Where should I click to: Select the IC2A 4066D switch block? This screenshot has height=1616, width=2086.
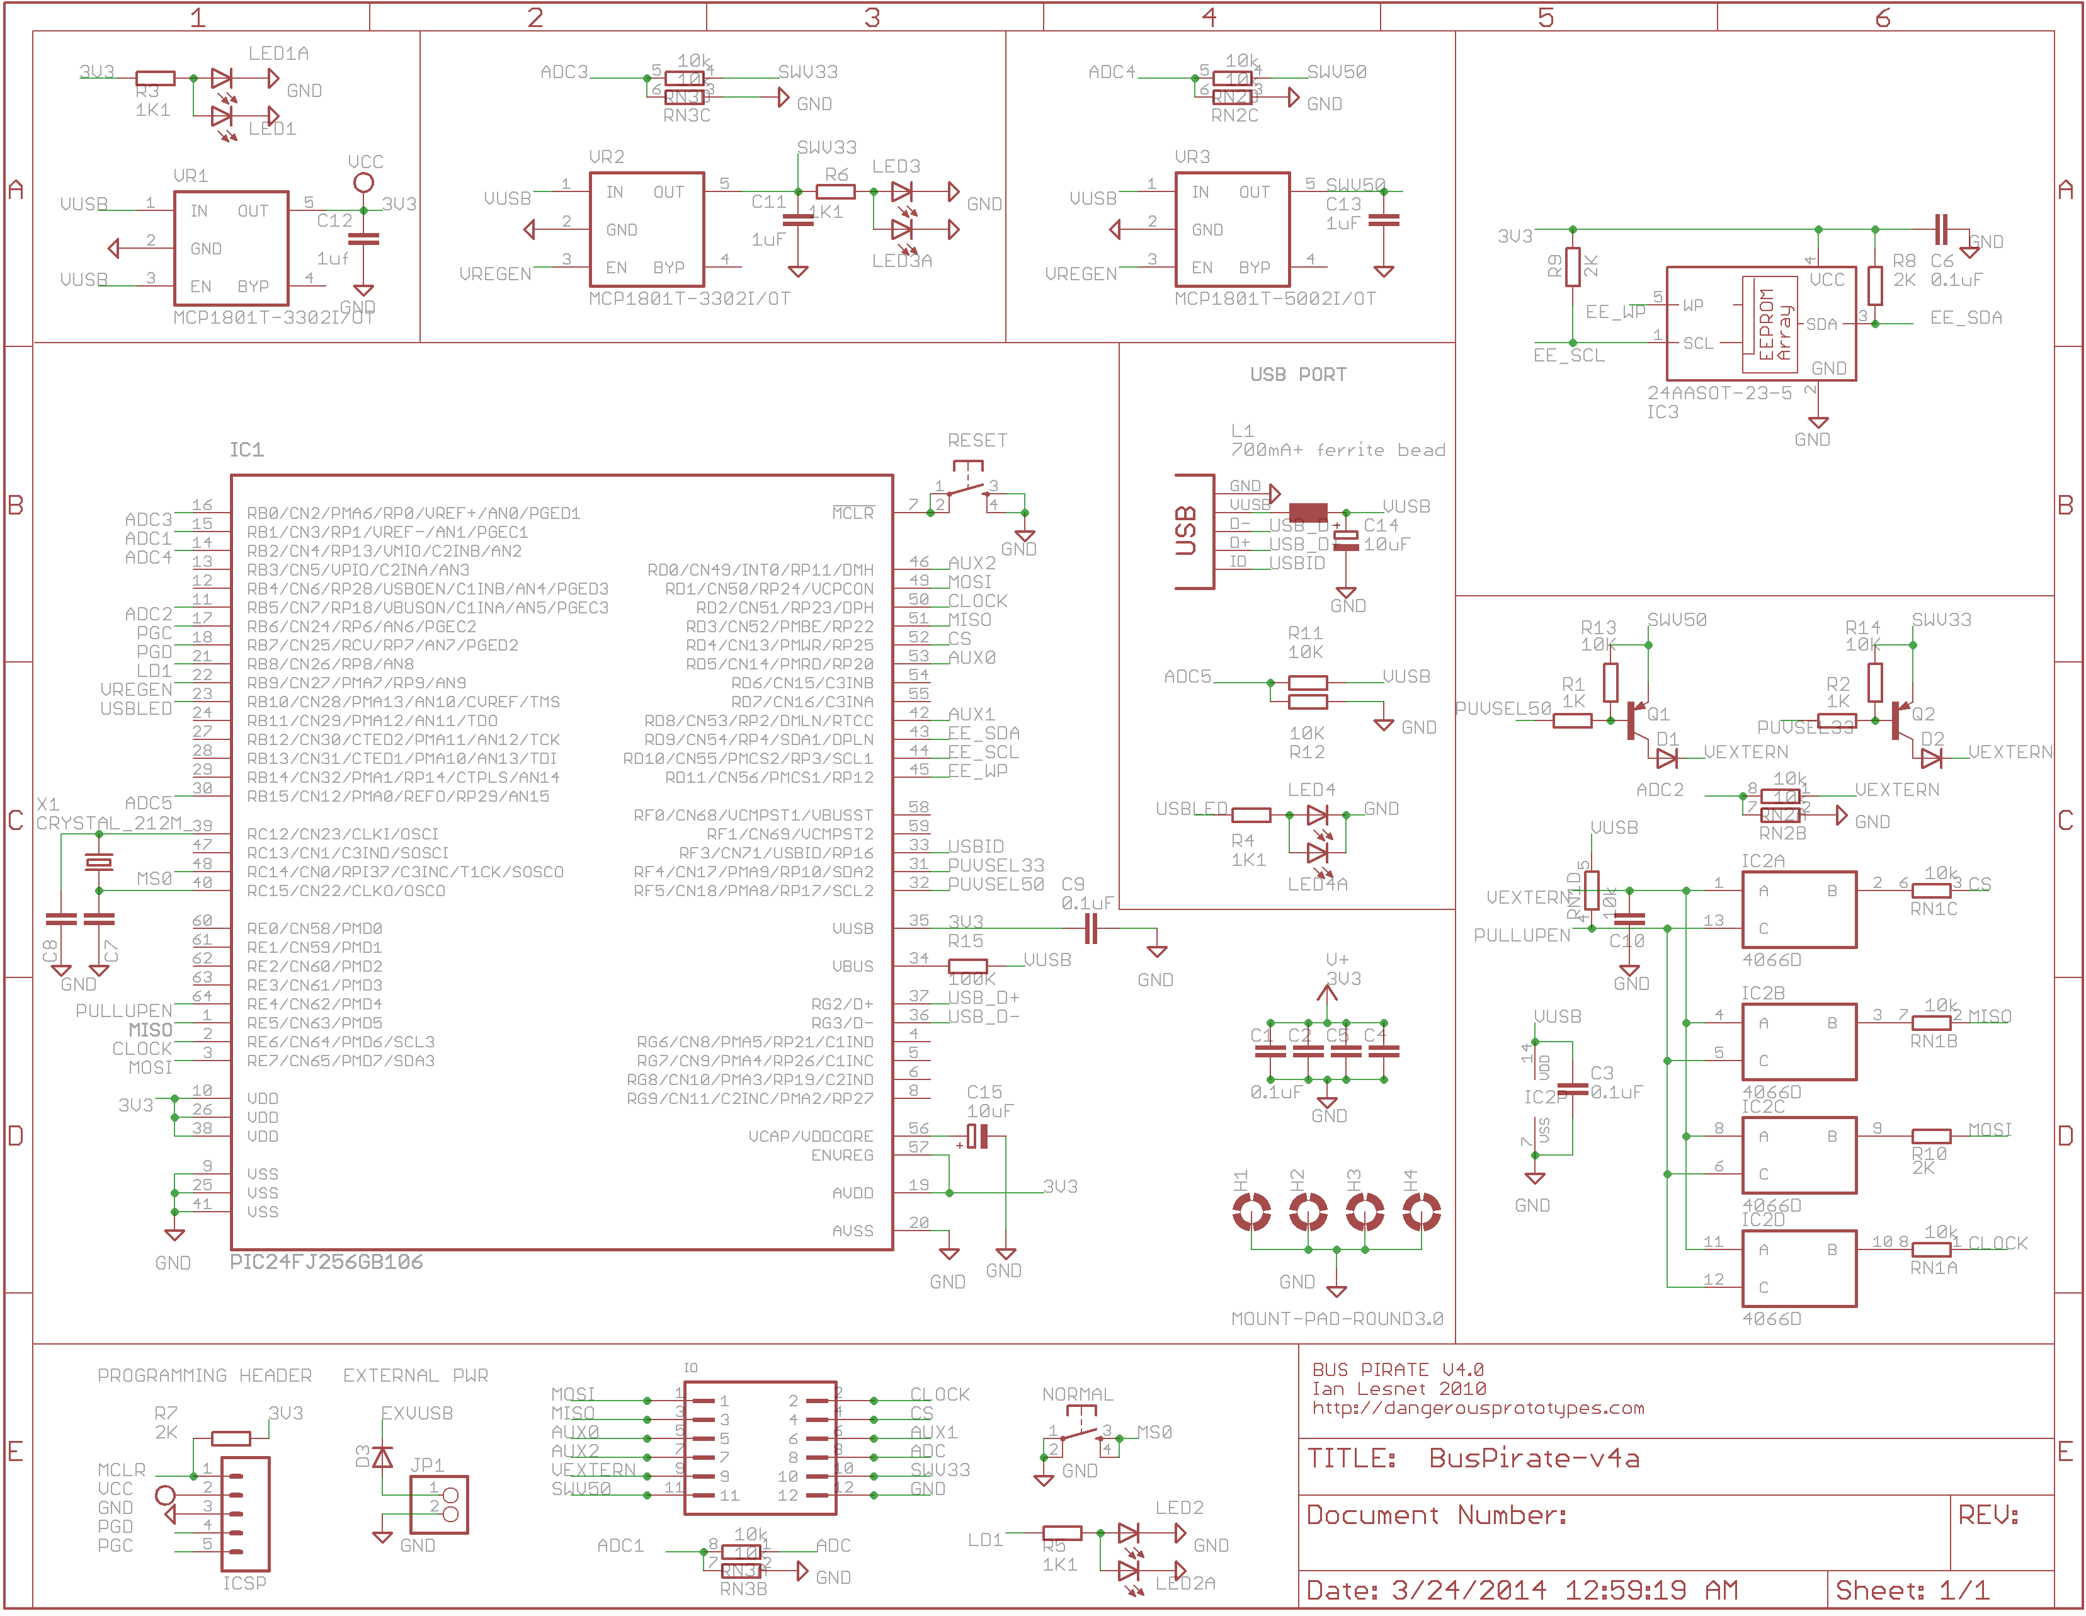tap(1799, 909)
